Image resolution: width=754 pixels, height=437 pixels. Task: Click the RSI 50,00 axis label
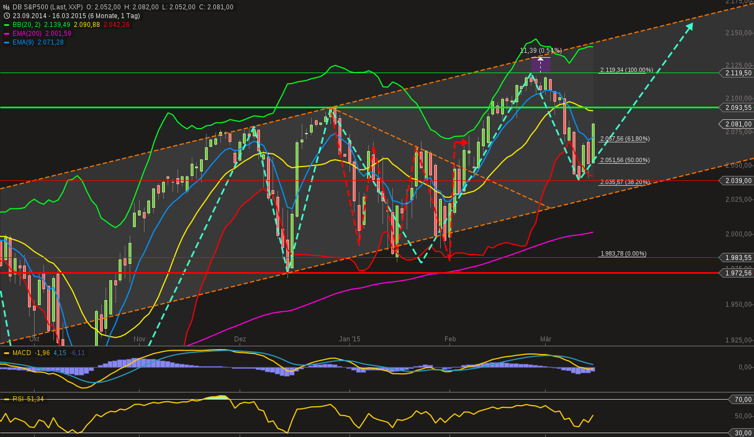743,416
